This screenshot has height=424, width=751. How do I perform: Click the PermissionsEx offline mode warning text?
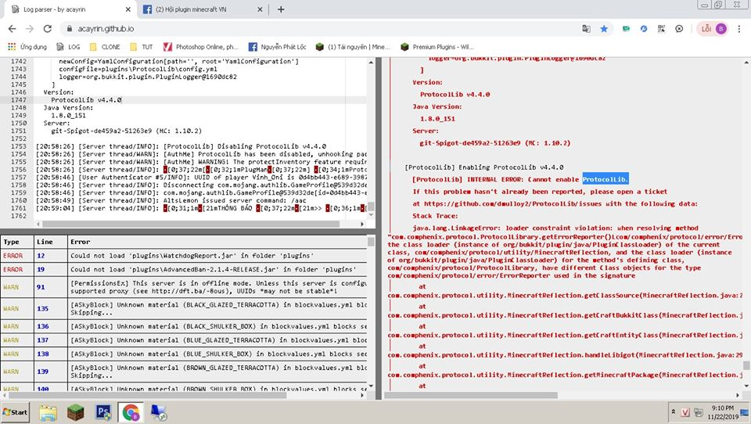pyautogui.click(x=218, y=287)
